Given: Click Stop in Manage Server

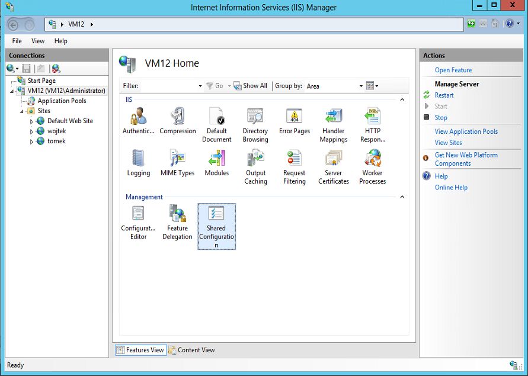Looking at the screenshot, I should click(441, 117).
